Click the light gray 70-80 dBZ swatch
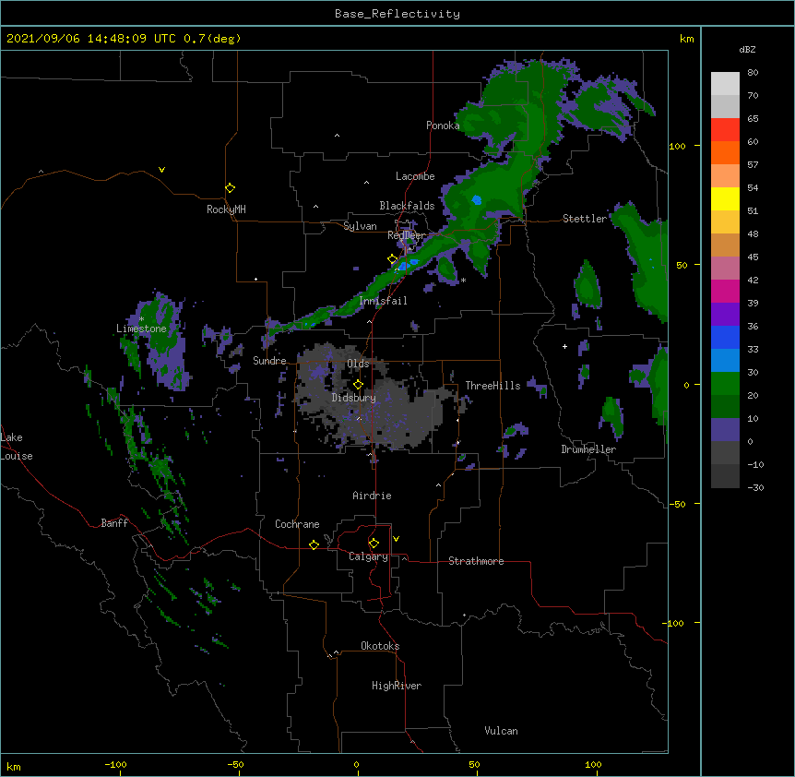 (x=725, y=84)
